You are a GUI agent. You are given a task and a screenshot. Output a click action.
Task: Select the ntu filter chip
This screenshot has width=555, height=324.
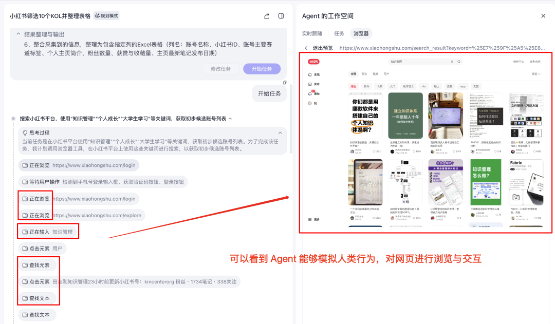click(423, 86)
